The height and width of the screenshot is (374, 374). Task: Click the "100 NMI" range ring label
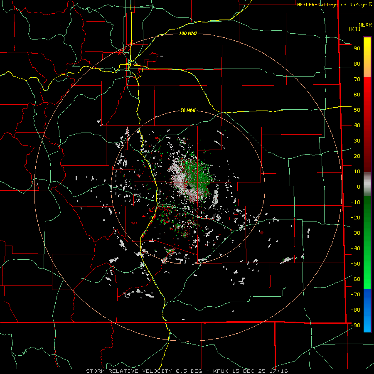coord(188,33)
